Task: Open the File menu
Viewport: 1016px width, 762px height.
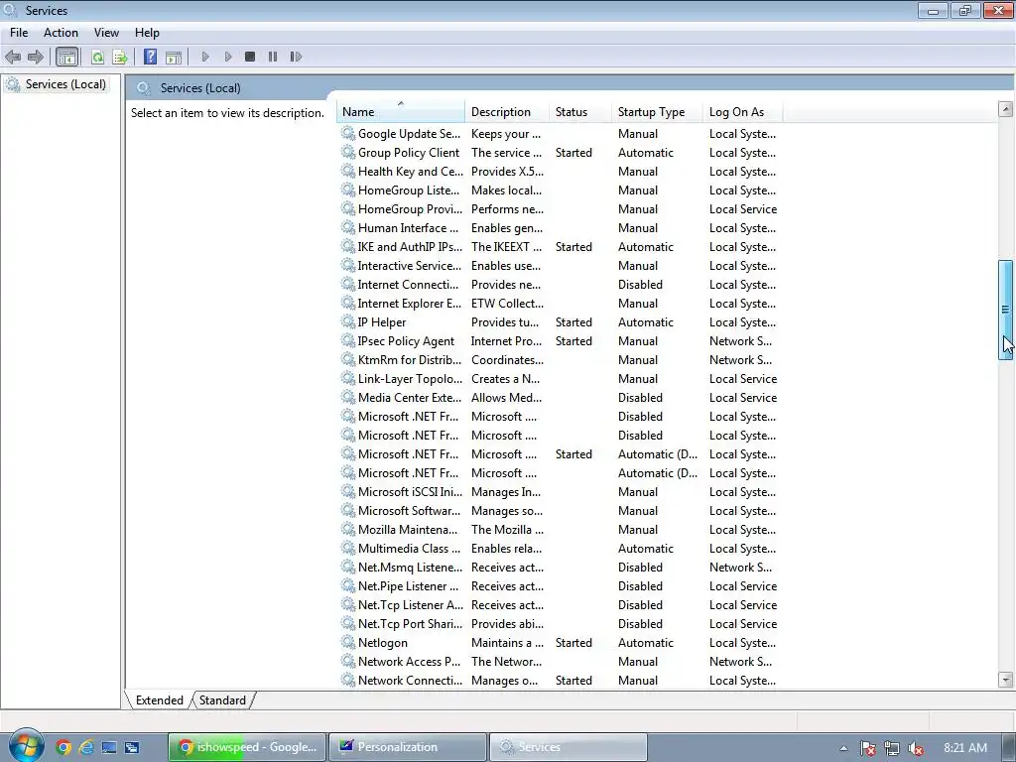Action: pos(19,33)
